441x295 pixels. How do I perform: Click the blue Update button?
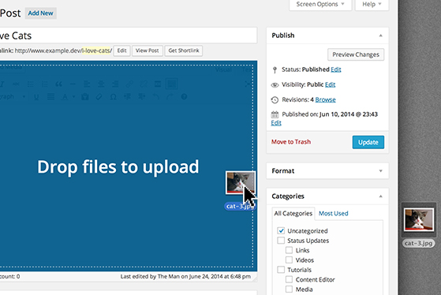coord(368,142)
